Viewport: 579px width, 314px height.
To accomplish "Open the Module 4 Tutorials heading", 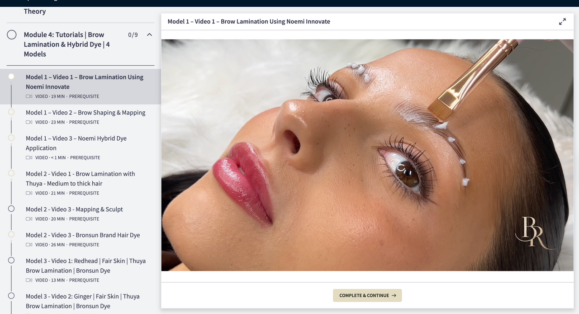I will (67, 44).
